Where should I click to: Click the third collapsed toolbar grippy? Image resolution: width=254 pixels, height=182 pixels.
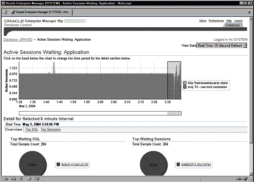point(26,7)
